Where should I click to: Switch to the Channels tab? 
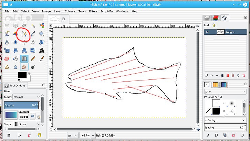(x=216, y=18)
